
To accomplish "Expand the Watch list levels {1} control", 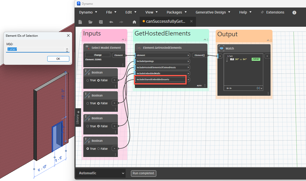I will coord(259,88).
